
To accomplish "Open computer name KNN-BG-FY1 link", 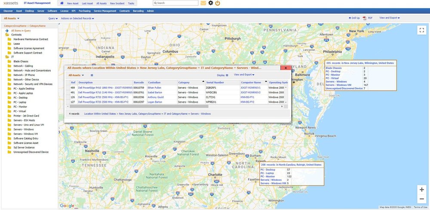I will [x=247, y=97].
